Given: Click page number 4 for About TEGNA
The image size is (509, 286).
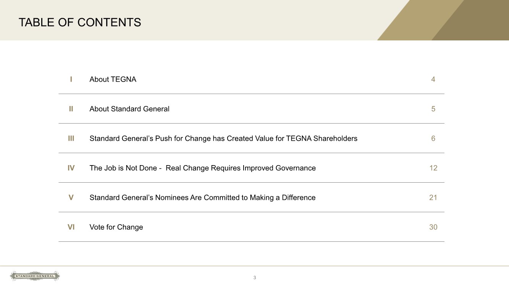Looking at the screenshot, I should pos(433,79).
